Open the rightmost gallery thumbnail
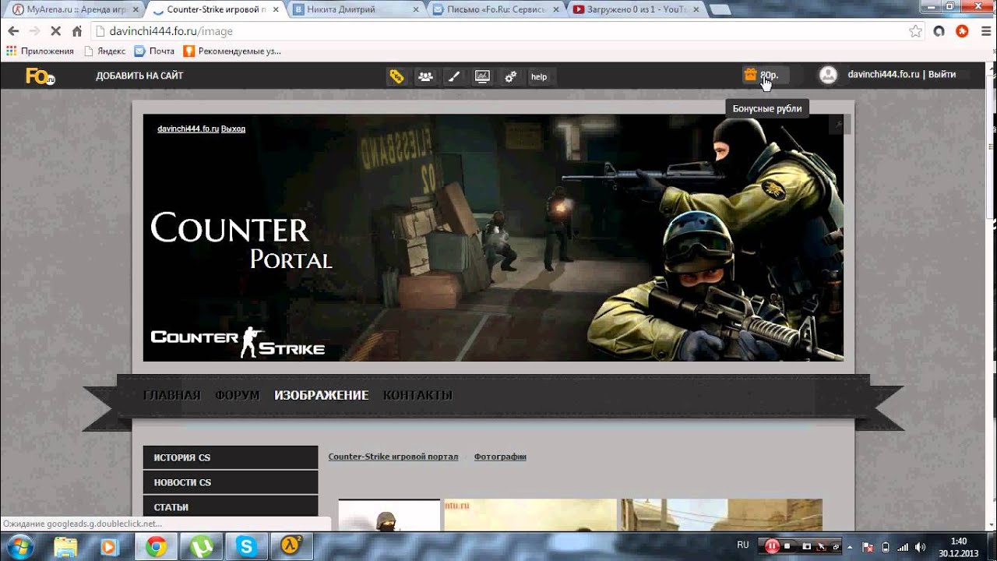The width and height of the screenshot is (997, 561). click(722, 515)
